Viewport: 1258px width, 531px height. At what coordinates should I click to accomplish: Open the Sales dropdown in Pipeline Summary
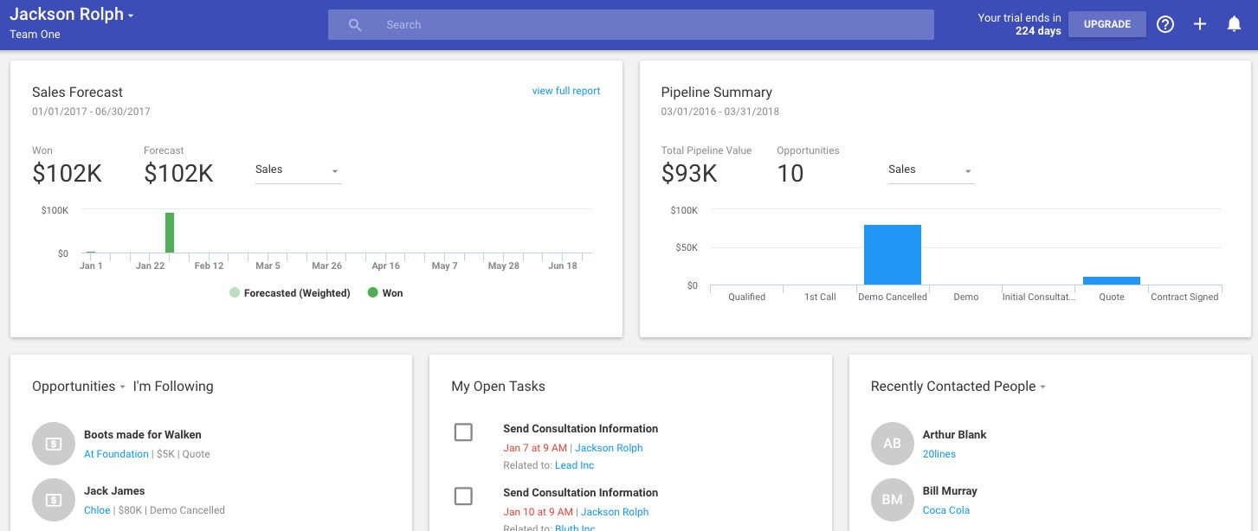pos(932,170)
